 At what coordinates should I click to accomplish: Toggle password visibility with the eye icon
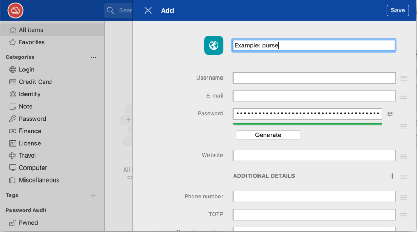point(390,114)
